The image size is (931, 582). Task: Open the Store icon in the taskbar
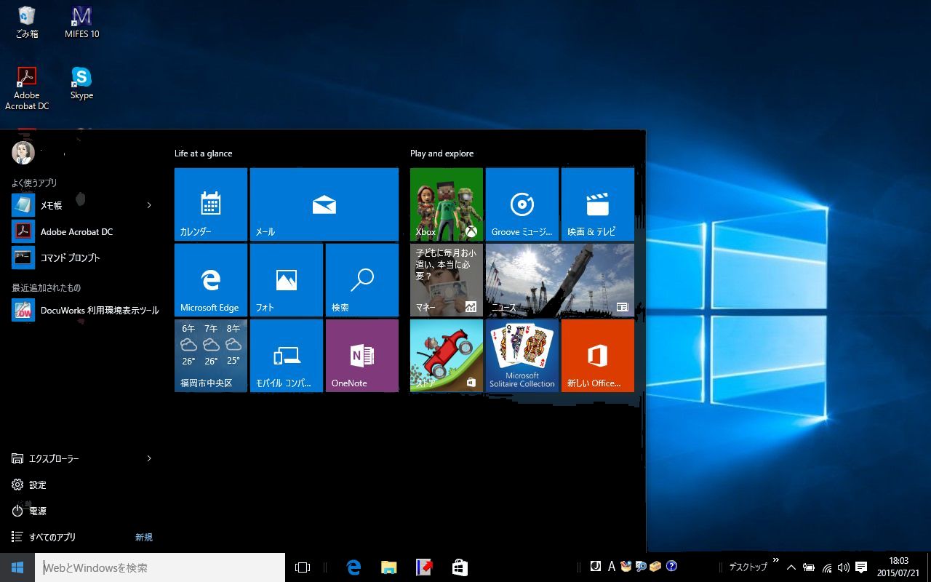coord(460,567)
